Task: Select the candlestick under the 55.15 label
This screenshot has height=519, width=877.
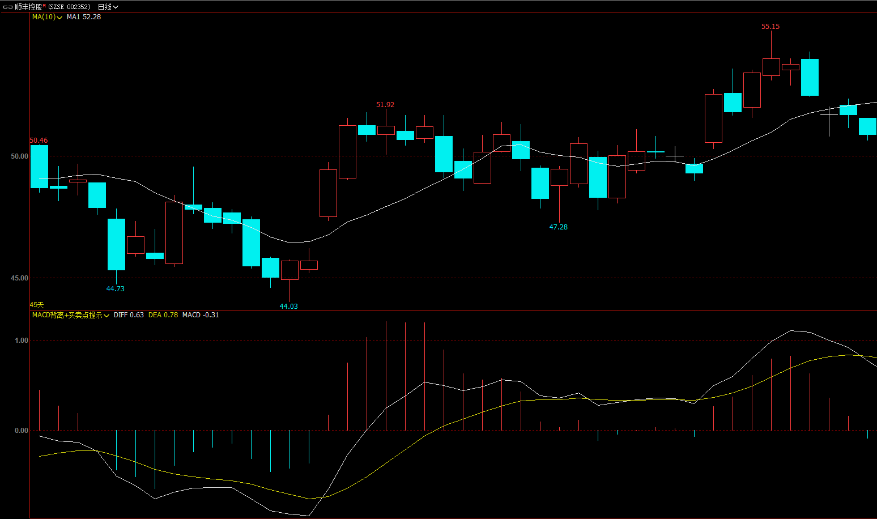Action: tap(771, 67)
